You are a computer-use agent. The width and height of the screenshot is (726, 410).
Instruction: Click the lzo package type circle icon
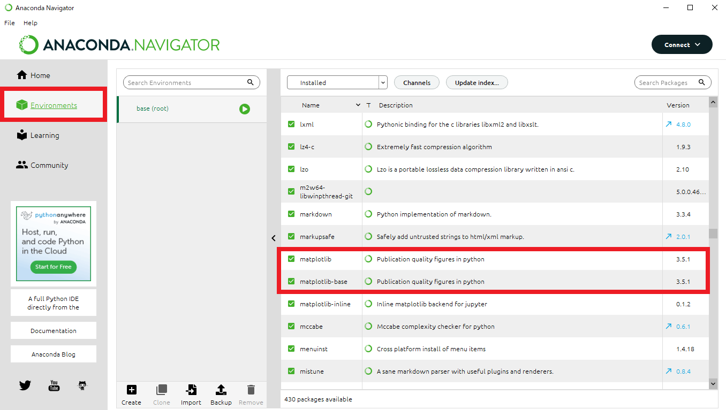click(368, 169)
